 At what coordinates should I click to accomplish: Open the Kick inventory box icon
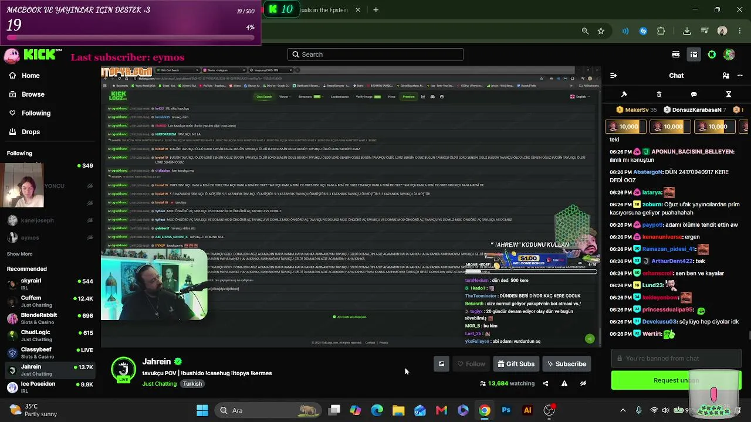coord(694,55)
